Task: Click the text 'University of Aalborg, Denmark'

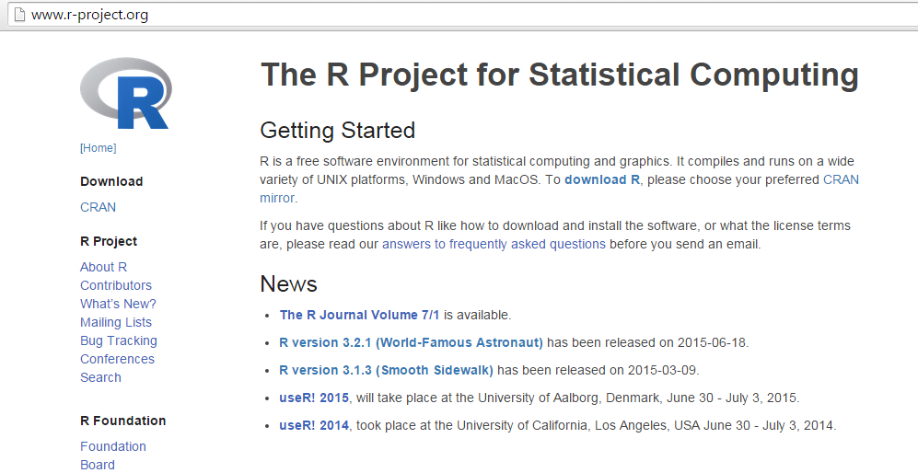Action: (x=568, y=398)
